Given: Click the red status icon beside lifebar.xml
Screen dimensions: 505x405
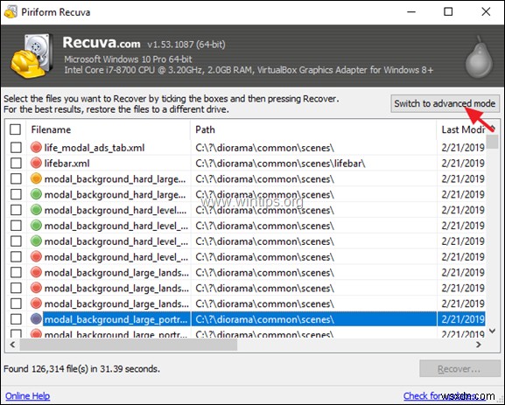Looking at the screenshot, I should pyautogui.click(x=36, y=164).
